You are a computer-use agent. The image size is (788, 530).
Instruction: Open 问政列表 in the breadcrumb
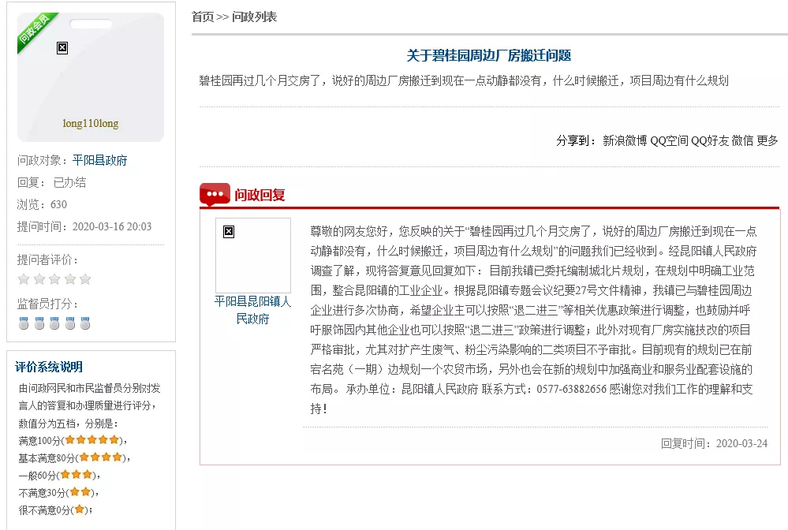[x=254, y=17]
